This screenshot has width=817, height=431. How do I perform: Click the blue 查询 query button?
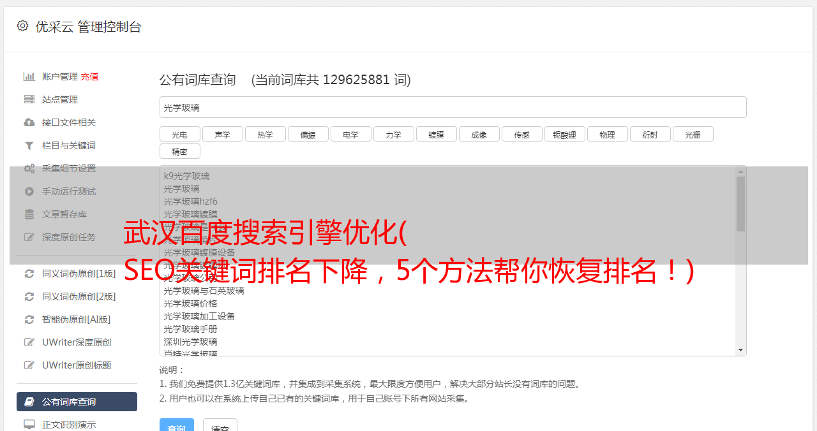(177, 425)
